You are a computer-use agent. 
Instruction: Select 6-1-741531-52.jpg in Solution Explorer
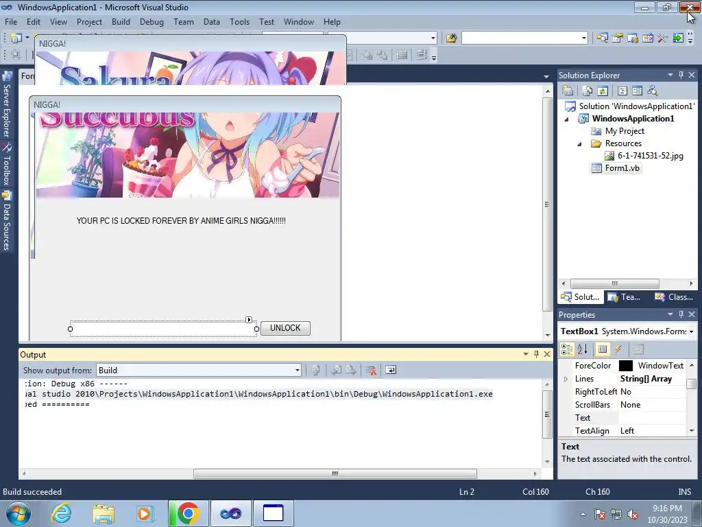[x=650, y=156]
